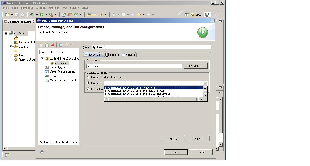Open the Run toolbar dropdown arrow
Viewport: 310px width, 166px height.
click(46, 15)
